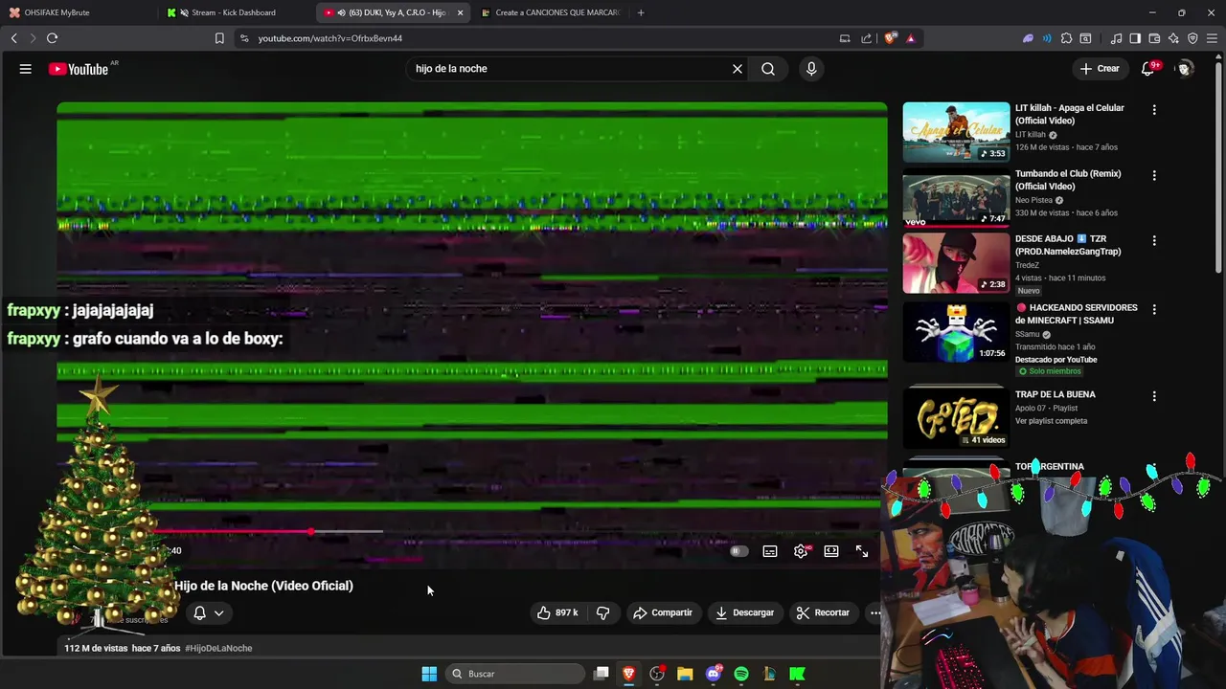
Task: Share this page from address bar
Action: (866, 38)
